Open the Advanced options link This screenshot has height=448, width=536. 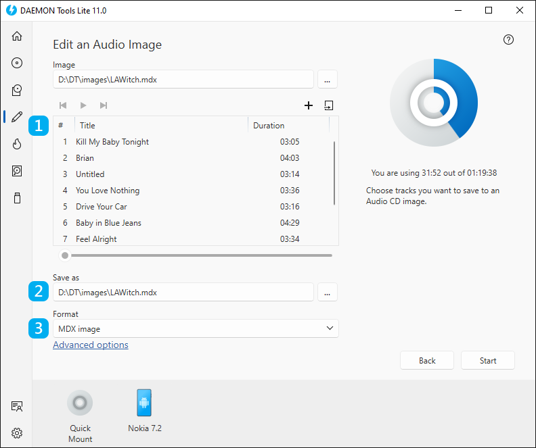pyautogui.click(x=91, y=345)
